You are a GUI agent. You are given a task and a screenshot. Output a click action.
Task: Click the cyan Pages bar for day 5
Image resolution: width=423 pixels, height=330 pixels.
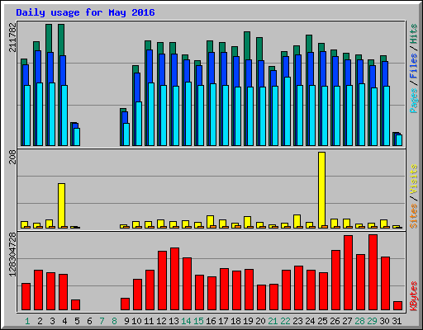click(x=77, y=137)
